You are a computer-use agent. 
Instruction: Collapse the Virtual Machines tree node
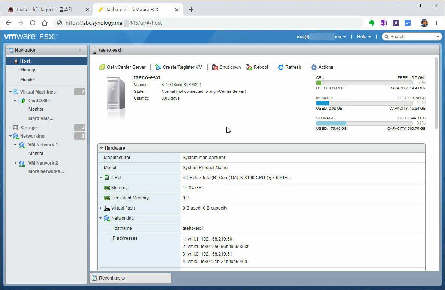(x=10, y=92)
